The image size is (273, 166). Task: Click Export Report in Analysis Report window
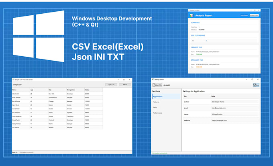click(x=244, y=15)
